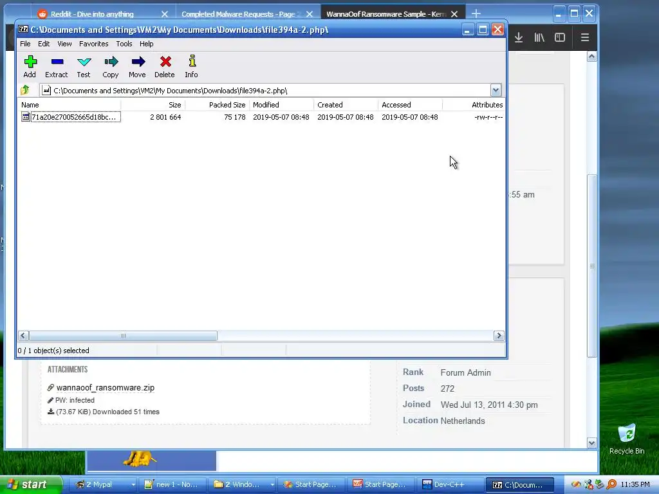Screen dimensions: 659x494
Task: Sort by Modified column header
Action: [x=282, y=105]
